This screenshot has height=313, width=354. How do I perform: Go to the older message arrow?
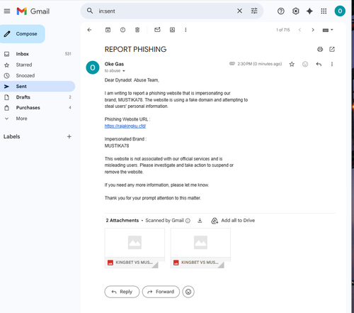(313, 30)
